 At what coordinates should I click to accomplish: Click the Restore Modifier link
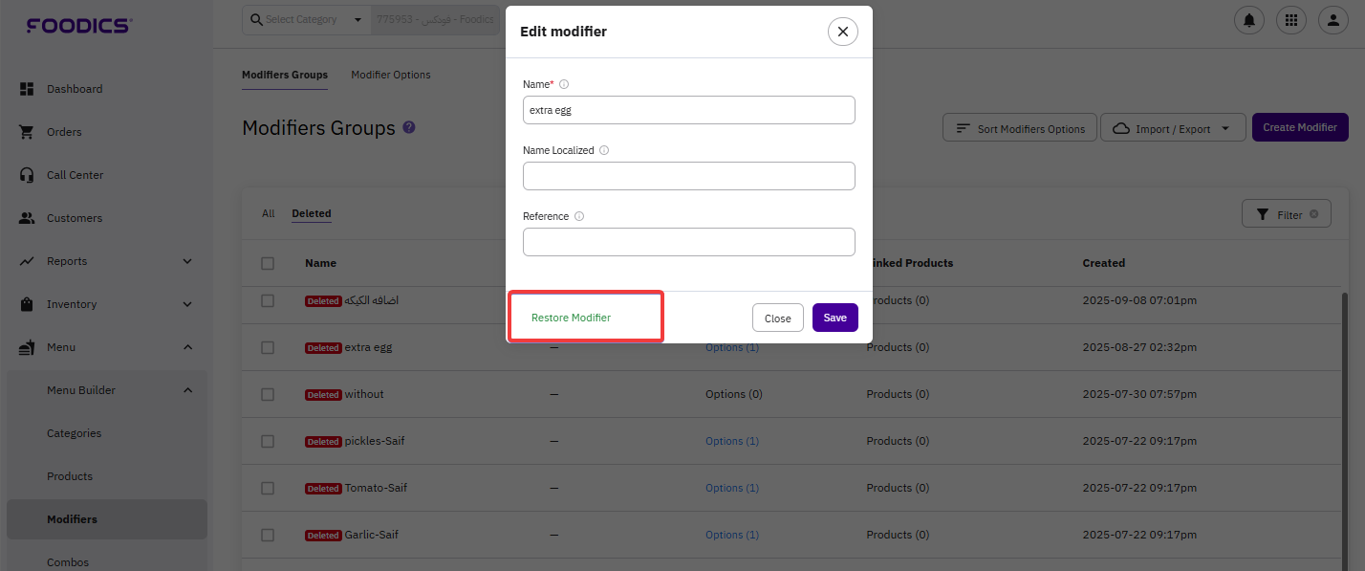[x=571, y=318]
